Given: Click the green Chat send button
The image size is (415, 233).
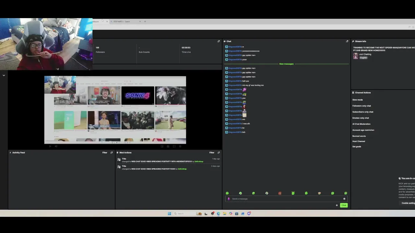Looking at the screenshot, I should tap(344, 205).
